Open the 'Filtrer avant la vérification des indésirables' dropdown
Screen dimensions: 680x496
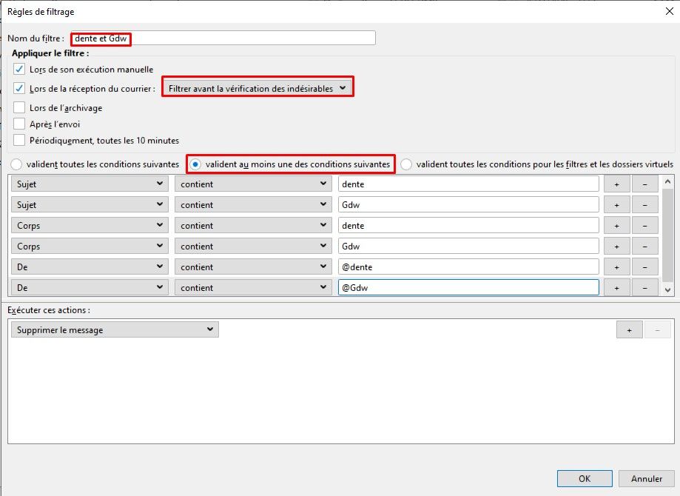point(257,86)
